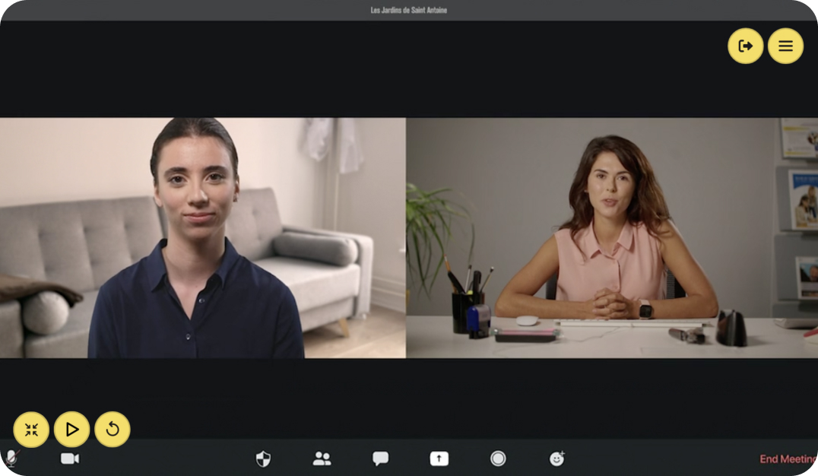Click the yellow restart/replay button
The height and width of the screenshot is (476, 818).
click(x=113, y=430)
